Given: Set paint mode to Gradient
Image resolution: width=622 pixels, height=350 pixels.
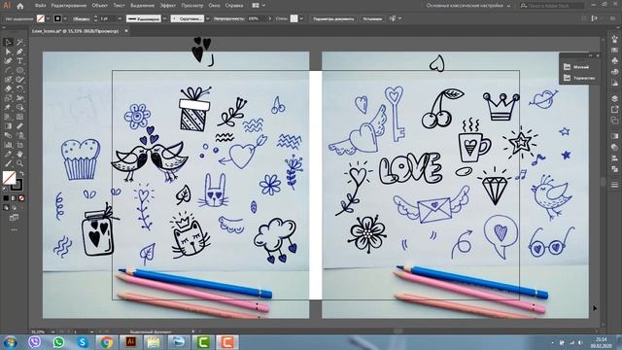Looking at the screenshot, I should [x=14, y=198].
